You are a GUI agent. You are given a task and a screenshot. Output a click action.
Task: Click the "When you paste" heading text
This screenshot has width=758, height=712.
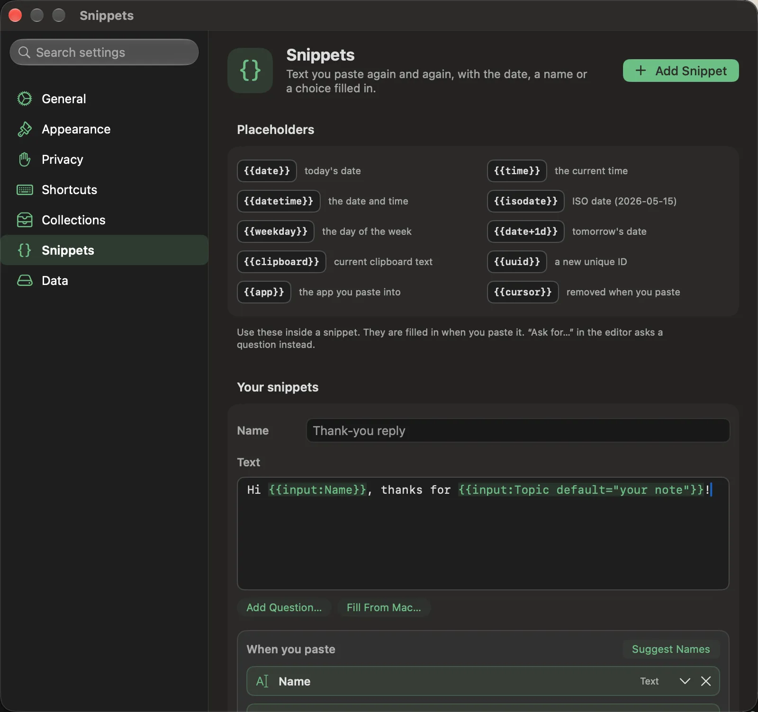click(291, 649)
